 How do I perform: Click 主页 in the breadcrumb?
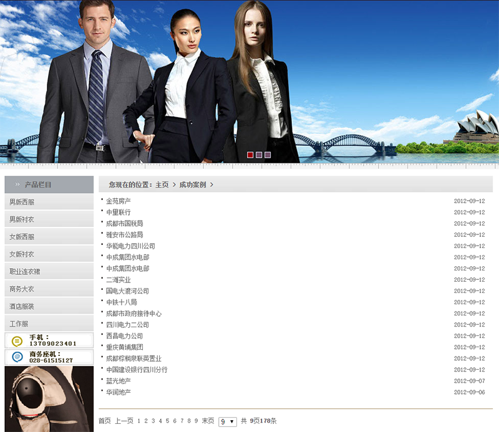[162, 185]
